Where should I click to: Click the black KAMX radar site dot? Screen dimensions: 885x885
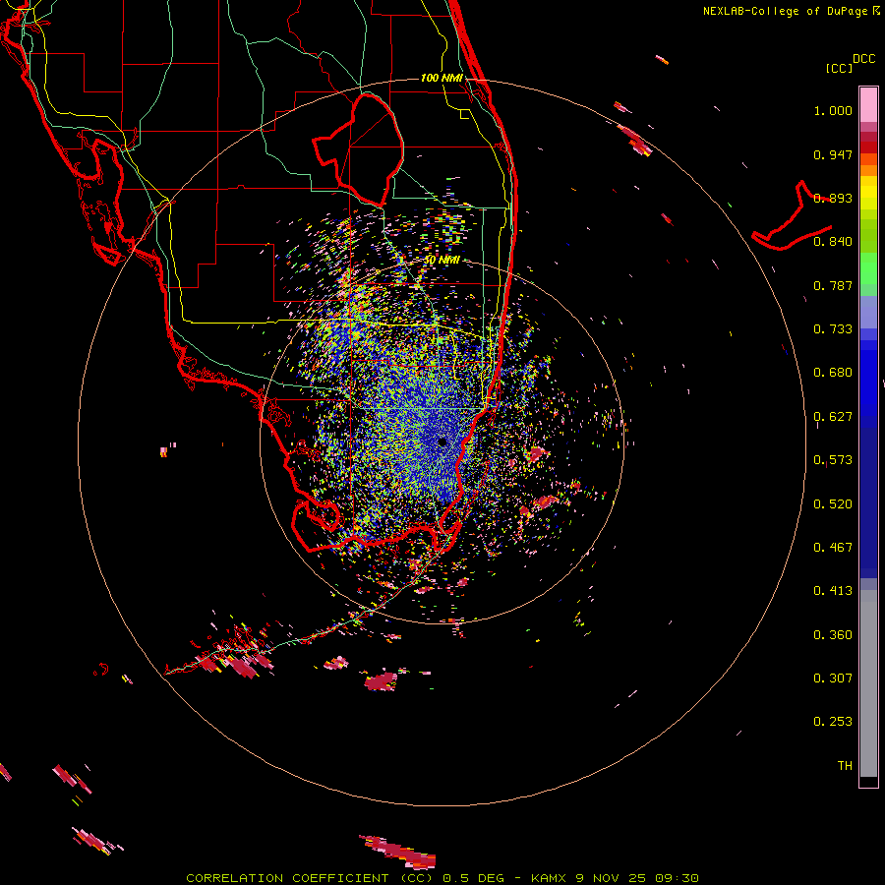[x=442, y=442]
